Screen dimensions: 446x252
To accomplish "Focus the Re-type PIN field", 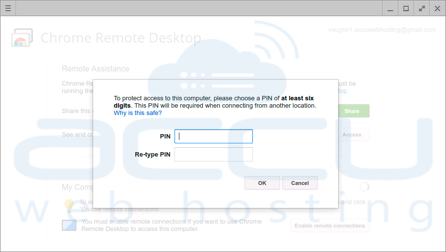I will pos(213,155).
